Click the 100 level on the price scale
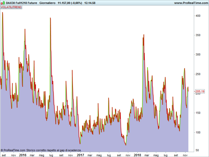Screen dimensions: 209x157 (x=198, y=132)
